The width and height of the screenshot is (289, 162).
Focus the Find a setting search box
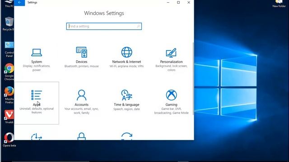[104, 26]
